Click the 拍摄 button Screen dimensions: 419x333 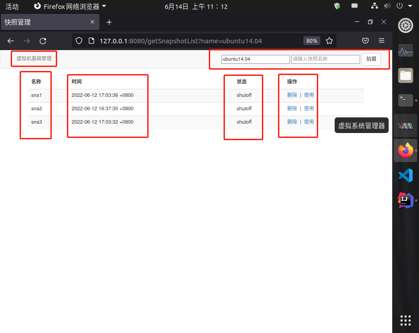371,59
